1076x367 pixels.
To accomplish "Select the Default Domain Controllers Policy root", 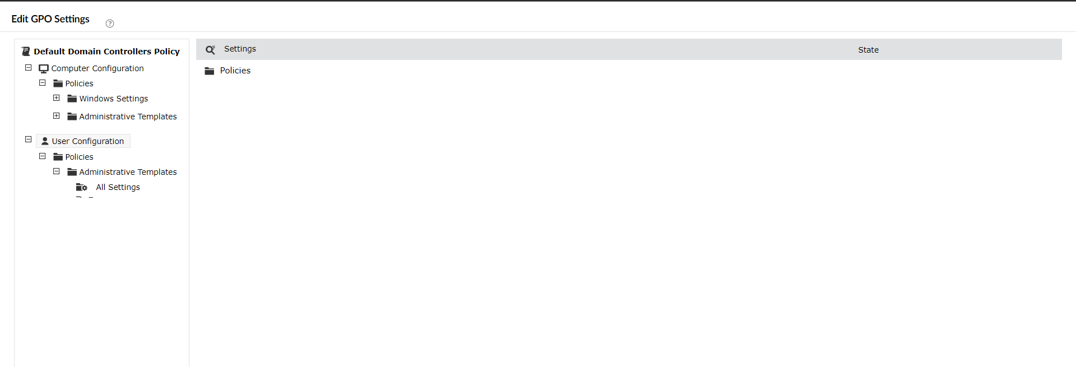I will 106,52.
